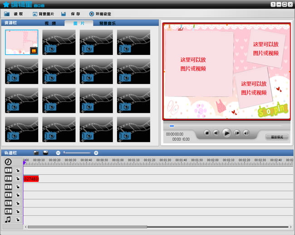Step forward one frame in preview
This screenshot has width=295, height=235.
[x=237, y=133]
